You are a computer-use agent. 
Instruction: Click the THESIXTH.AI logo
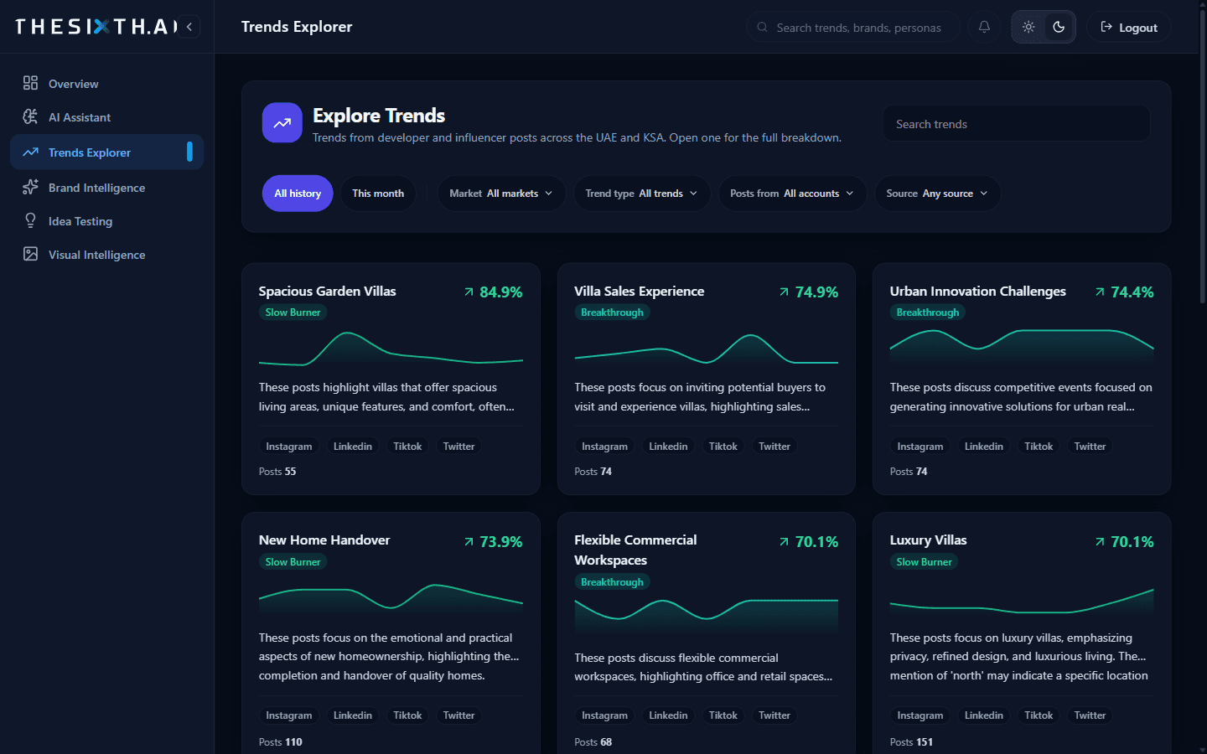click(96, 27)
